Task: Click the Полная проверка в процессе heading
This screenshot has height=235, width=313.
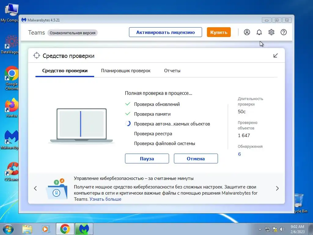Action: (x=159, y=93)
